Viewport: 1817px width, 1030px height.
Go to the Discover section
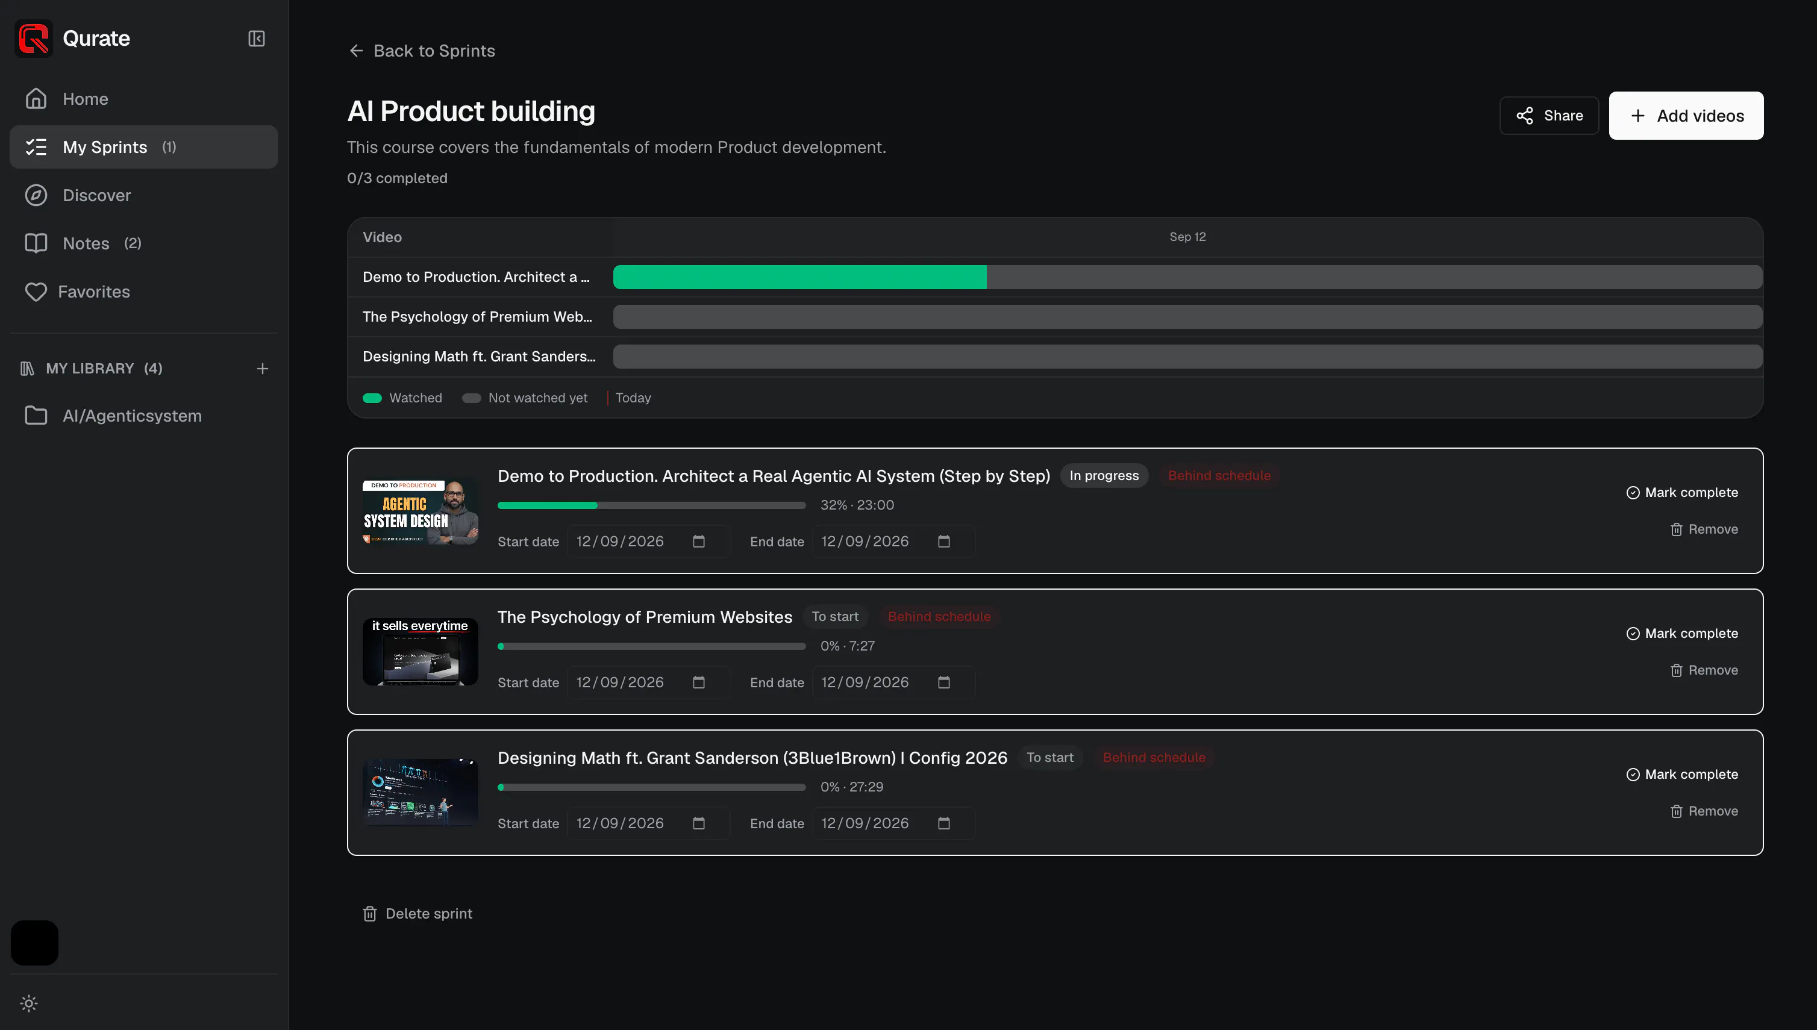143,195
